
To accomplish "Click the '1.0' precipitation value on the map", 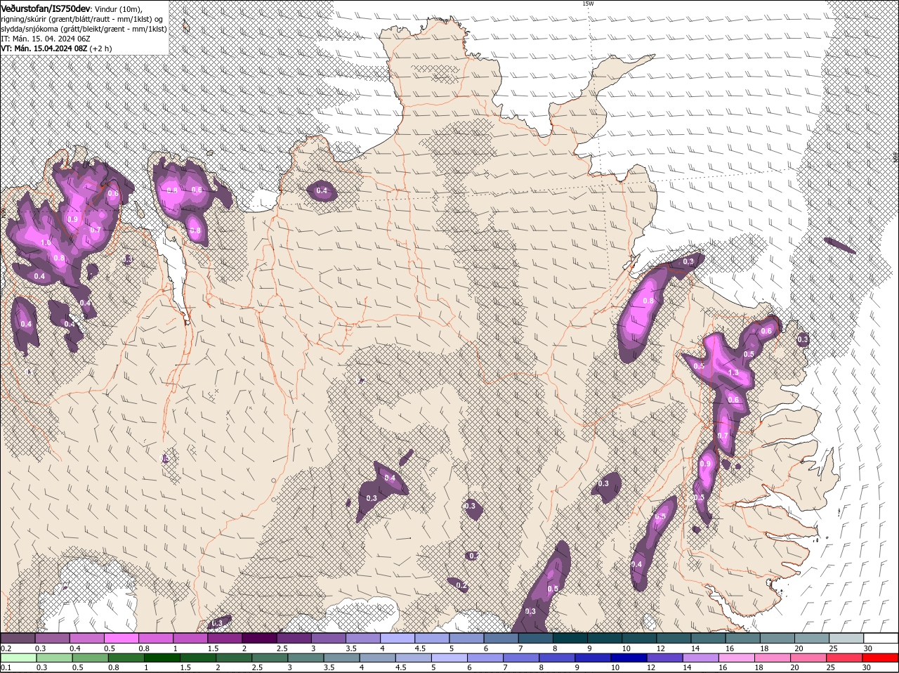I will [46, 242].
